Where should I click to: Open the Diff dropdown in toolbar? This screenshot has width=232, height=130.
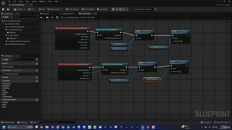pos(31,9)
